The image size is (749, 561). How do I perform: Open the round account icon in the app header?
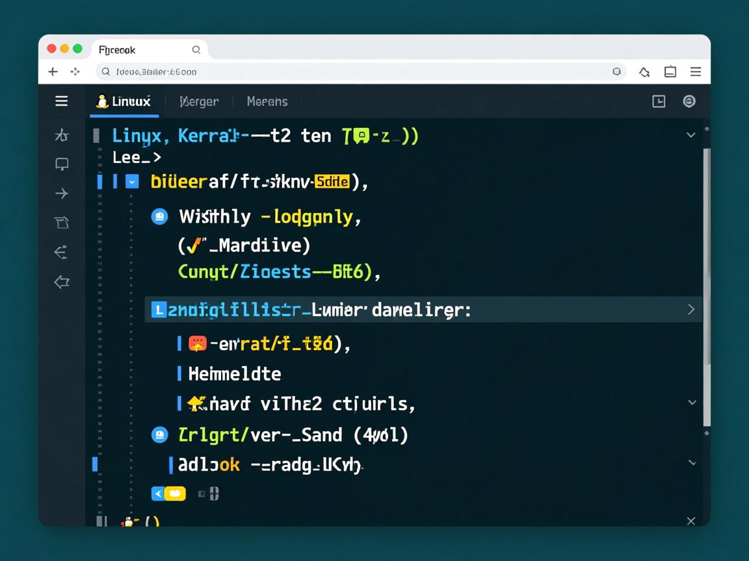pyautogui.click(x=689, y=101)
